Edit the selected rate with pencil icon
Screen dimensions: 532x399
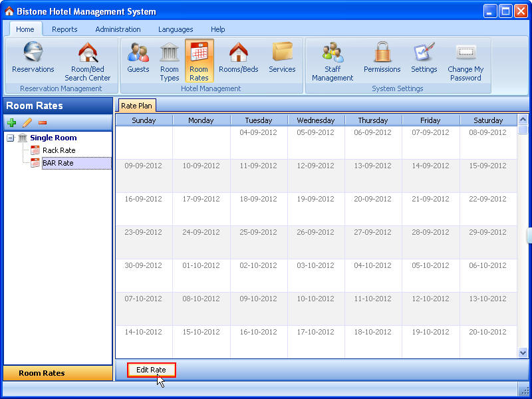(27, 122)
